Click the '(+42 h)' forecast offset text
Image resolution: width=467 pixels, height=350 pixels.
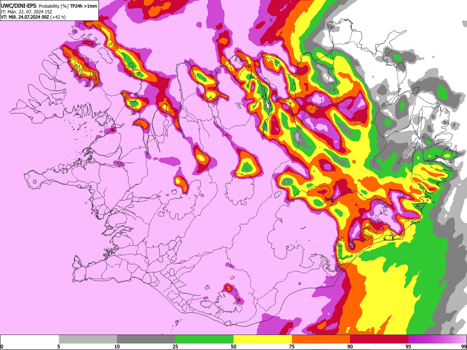(58, 17)
